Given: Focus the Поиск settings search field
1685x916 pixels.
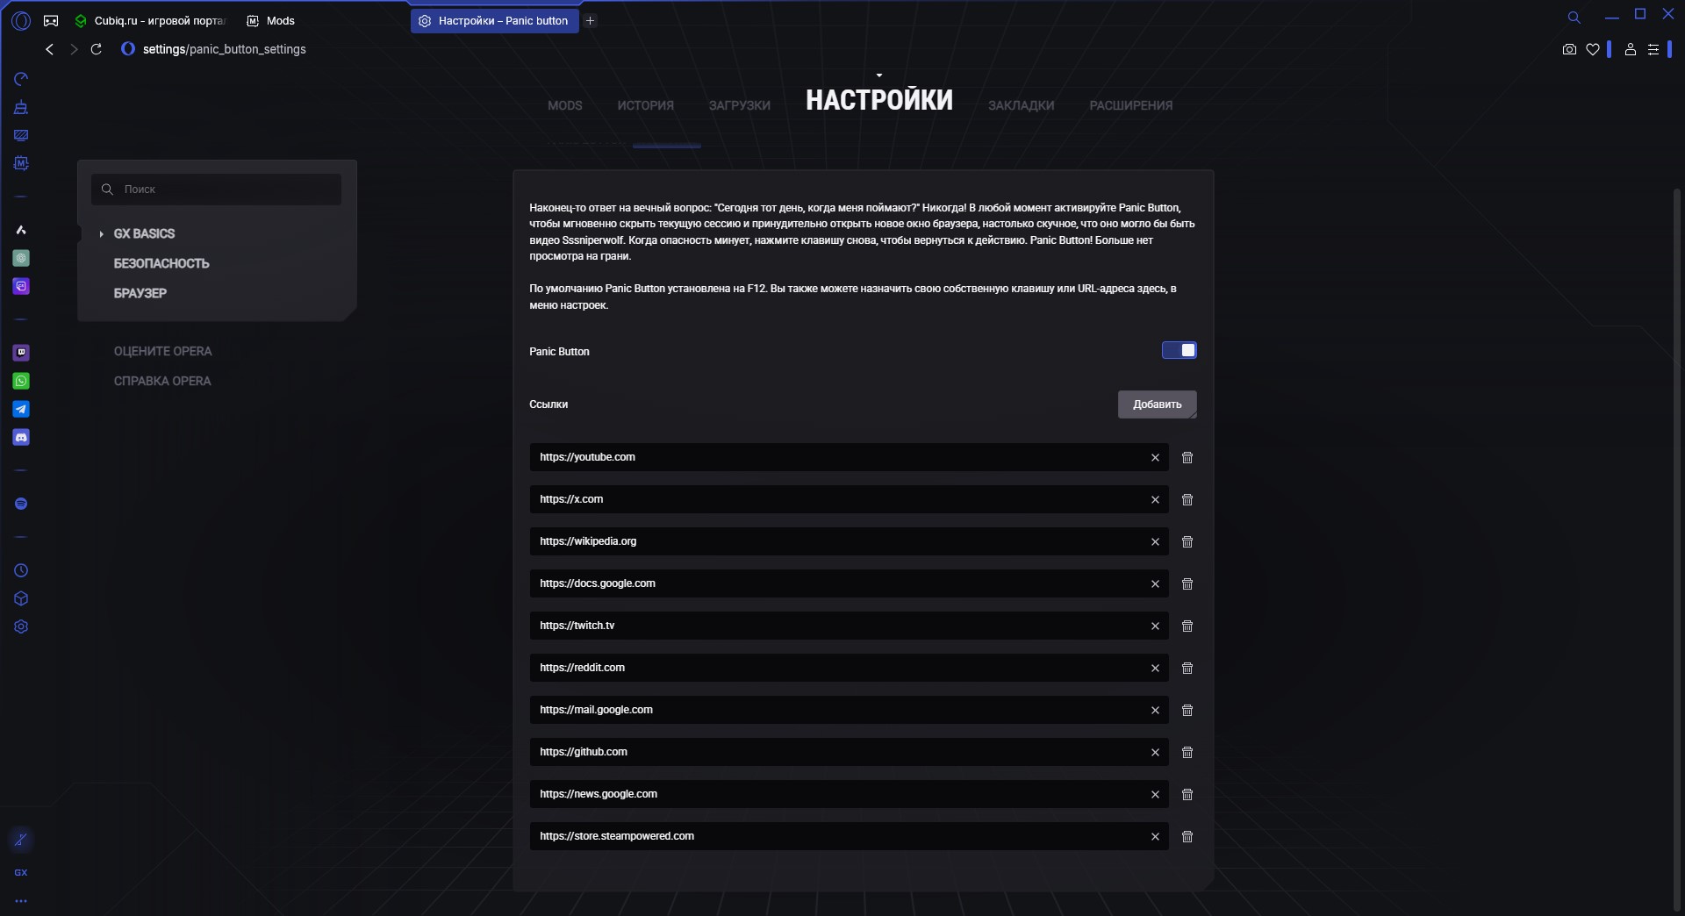Looking at the screenshot, I should pos(216,190).
